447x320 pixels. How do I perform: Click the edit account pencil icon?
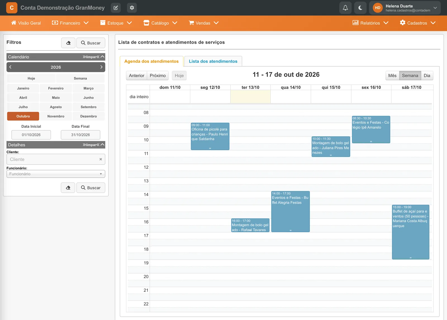click(116, 8)
